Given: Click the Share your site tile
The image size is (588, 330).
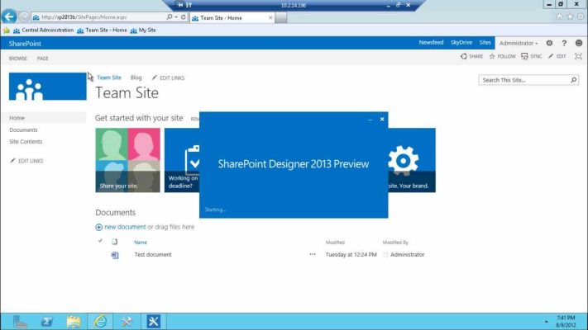Looking at the screenshot, I should (x=128, y=160).
